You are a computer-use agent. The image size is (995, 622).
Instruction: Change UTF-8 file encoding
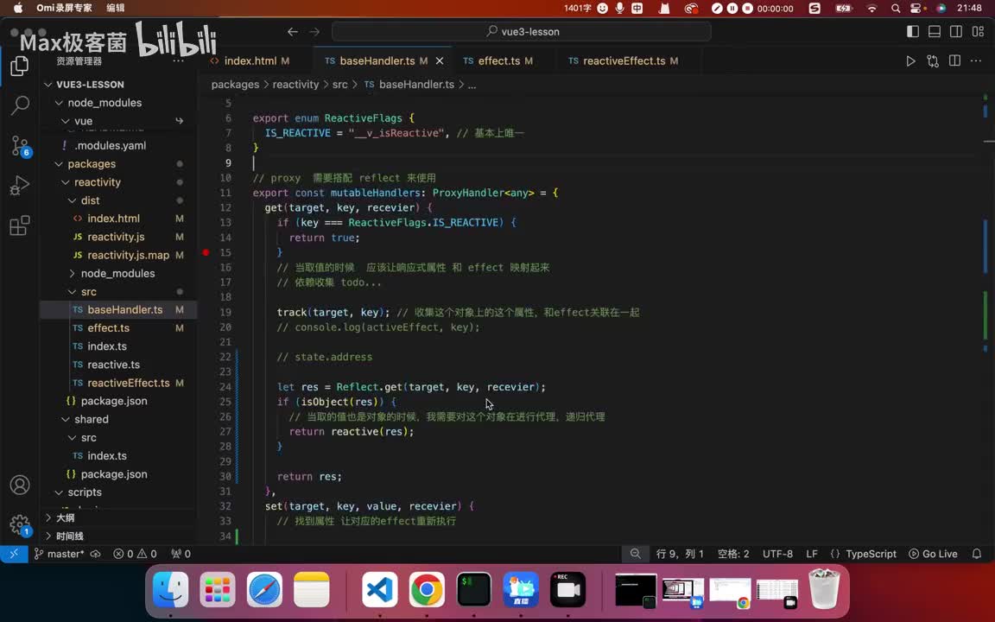(x=777, y=554)
